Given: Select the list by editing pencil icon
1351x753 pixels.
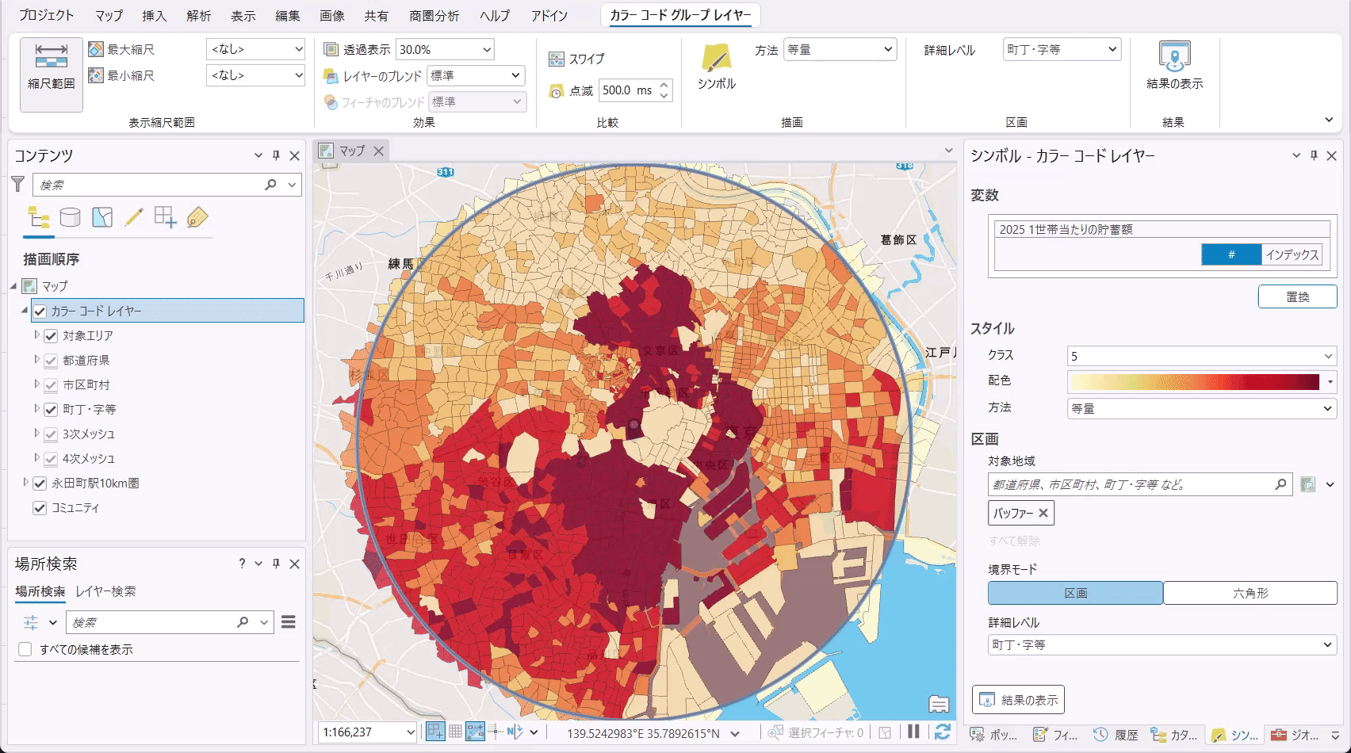Looking at the screenshot, I should coord(134,217).
